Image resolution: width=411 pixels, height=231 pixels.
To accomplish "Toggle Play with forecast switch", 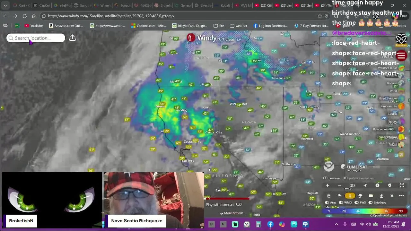I will coord(239,204).
